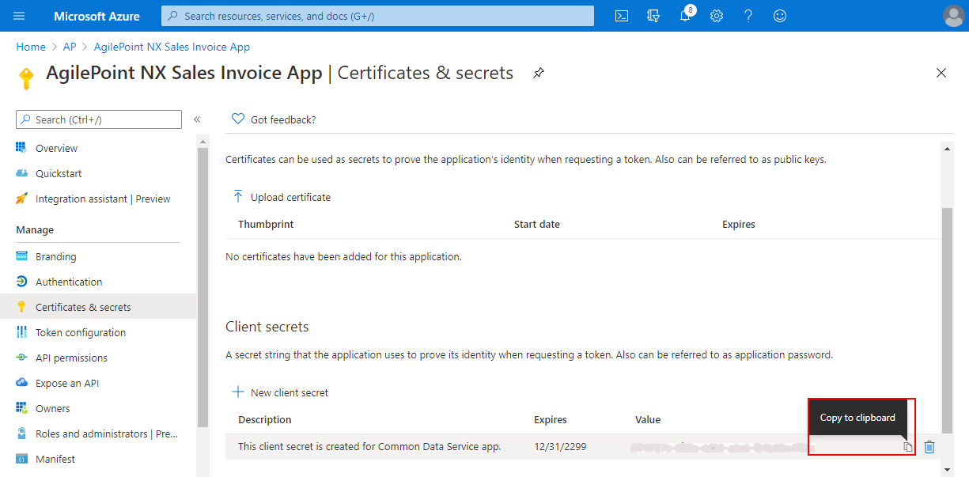Open the hamburger portal menu

click(20, 16)
